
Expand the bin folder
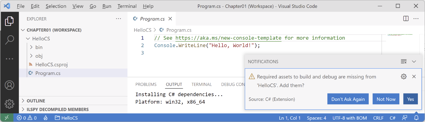pyautogui.click(x=73, y=47)
